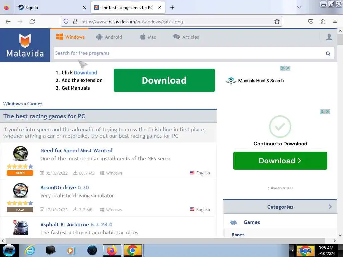Viewport: 343px width, 257px height.
Task: Open the Games breadcrumb link
Action: tap(35, 104)
